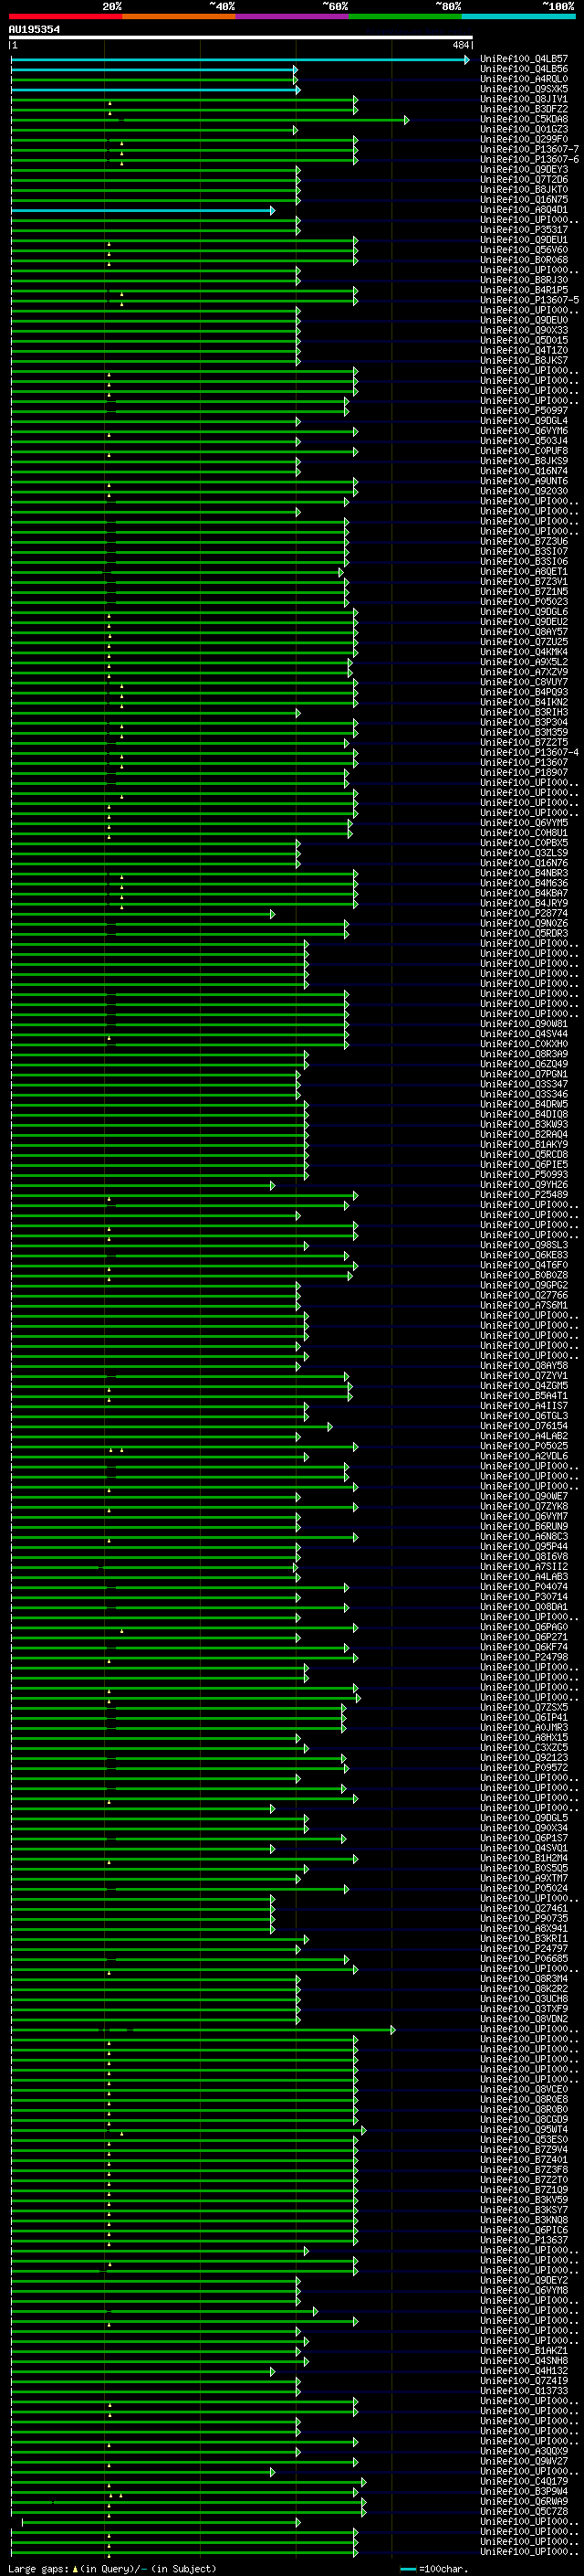Open hit UniRef100_Q4LB57
This screenshot has height=2576, width=584.
[x=523, y=59]
